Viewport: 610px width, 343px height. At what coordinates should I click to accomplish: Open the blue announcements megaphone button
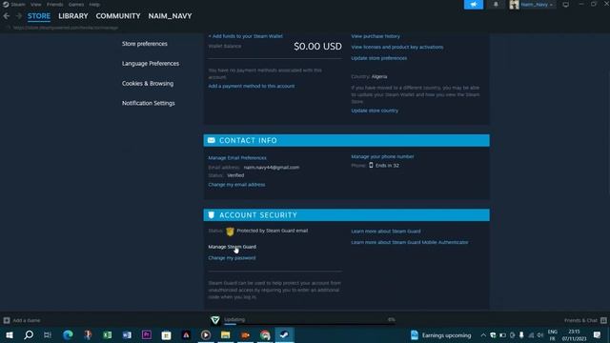click(474, 4)
